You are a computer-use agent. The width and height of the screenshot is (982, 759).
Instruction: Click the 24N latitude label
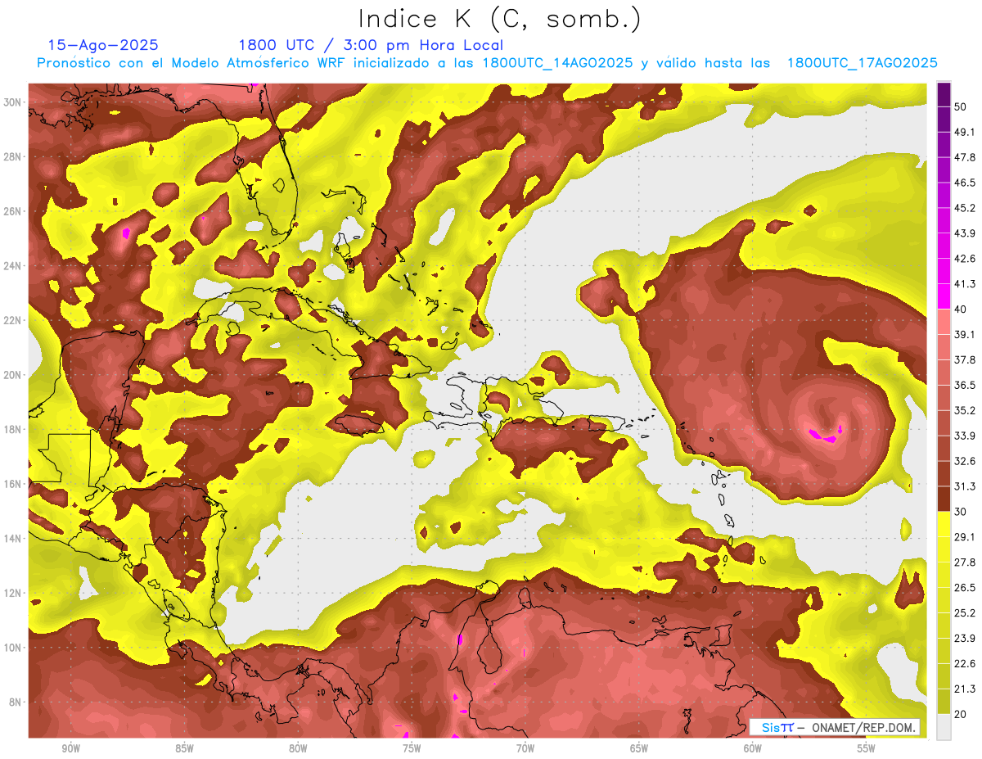pos(13,265)
